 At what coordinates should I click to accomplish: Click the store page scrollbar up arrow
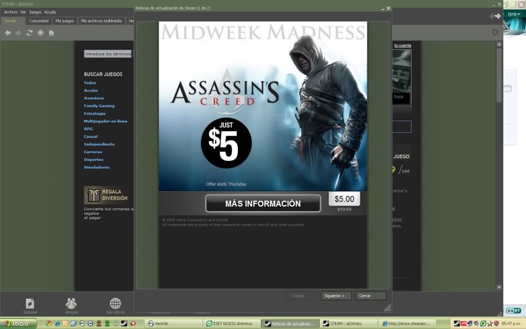click(499, 44)
